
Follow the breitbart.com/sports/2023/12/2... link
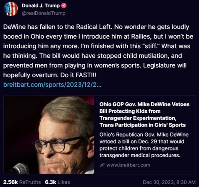(x=52, y=85)
